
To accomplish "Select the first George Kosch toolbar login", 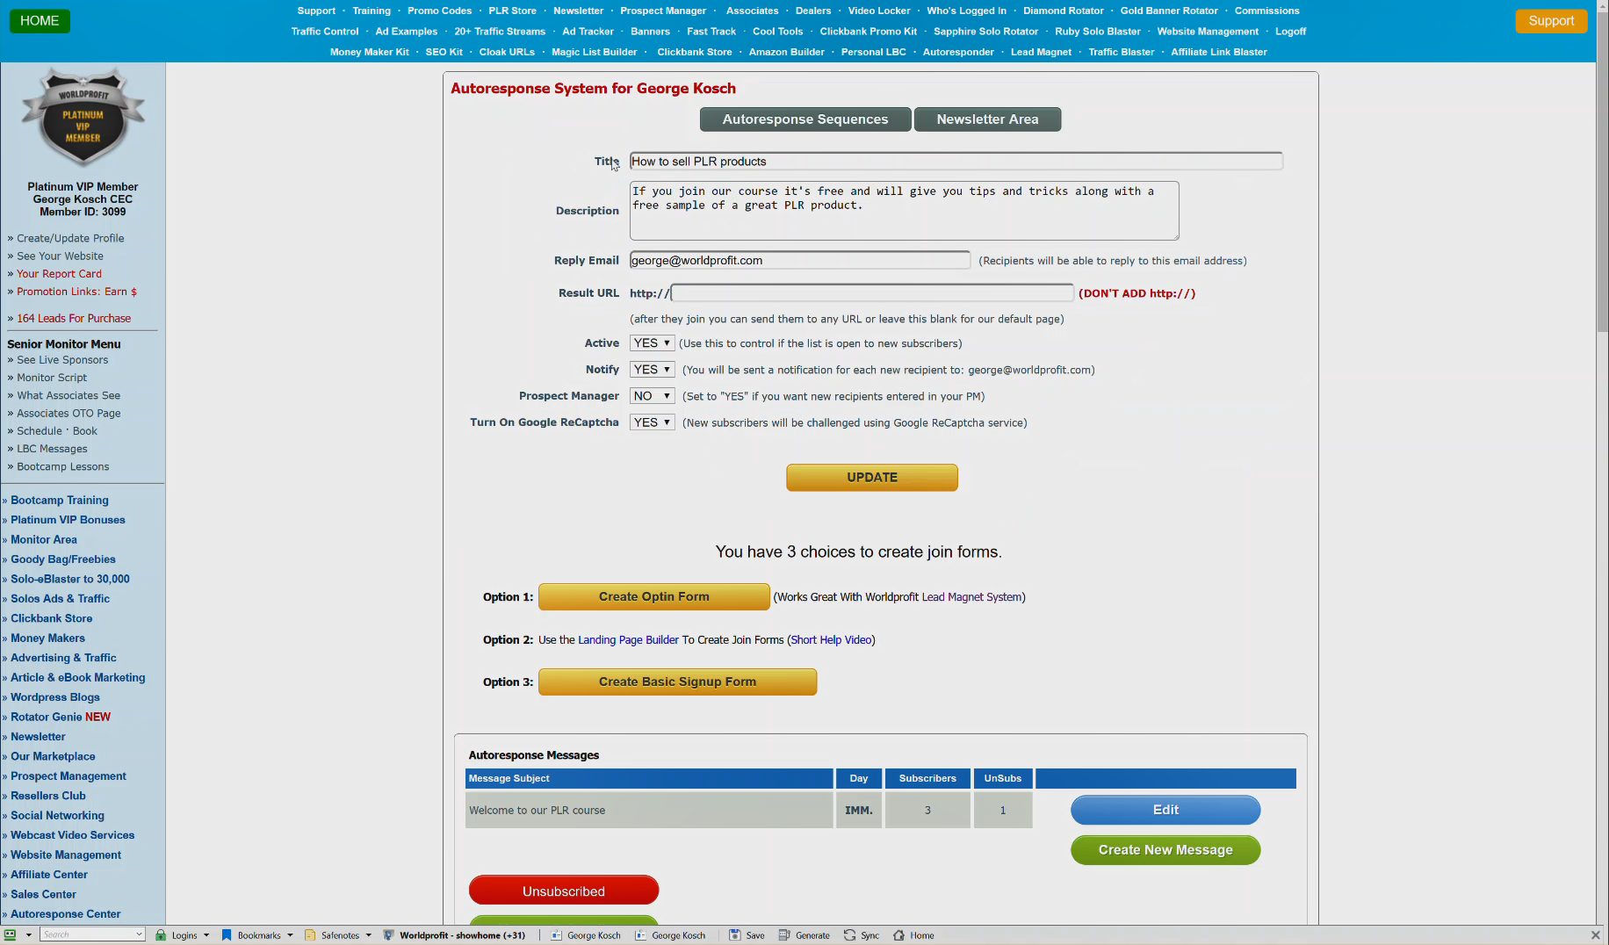I will point(586,935).
